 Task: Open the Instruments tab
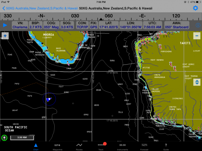pyautogui.click(x=122, y=147)
